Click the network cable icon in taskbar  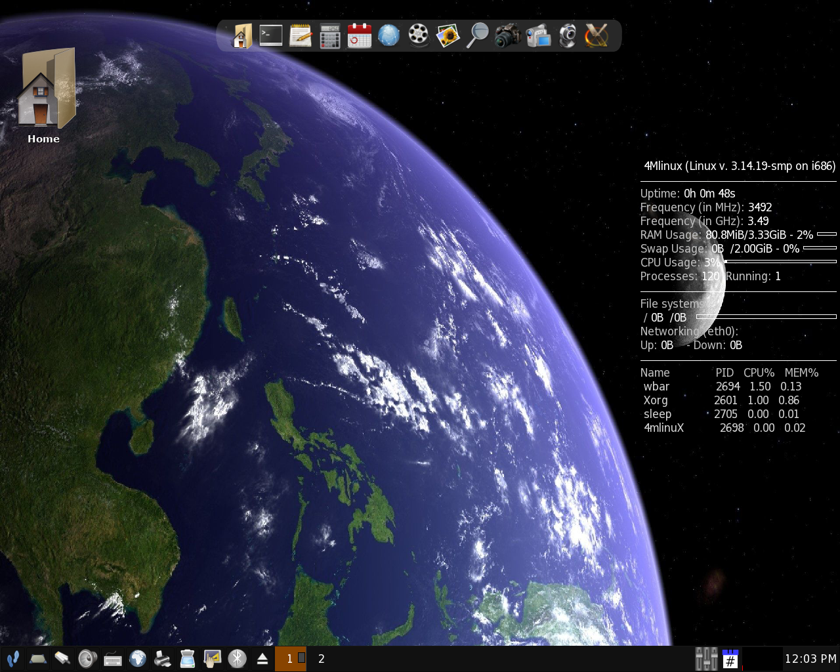[62, 658]
